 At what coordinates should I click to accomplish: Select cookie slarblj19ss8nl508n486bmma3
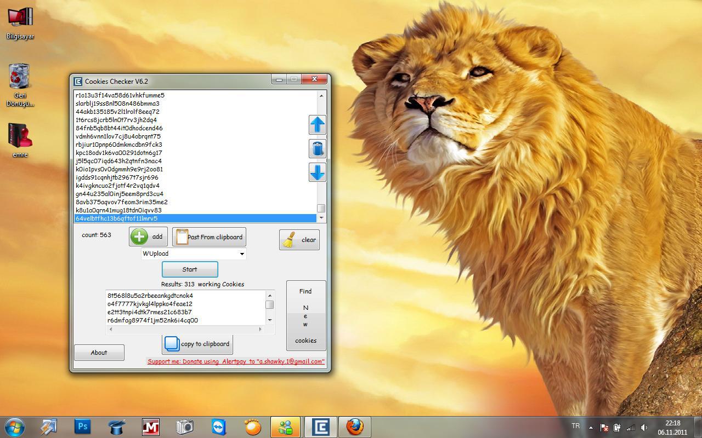click(195, 103)
